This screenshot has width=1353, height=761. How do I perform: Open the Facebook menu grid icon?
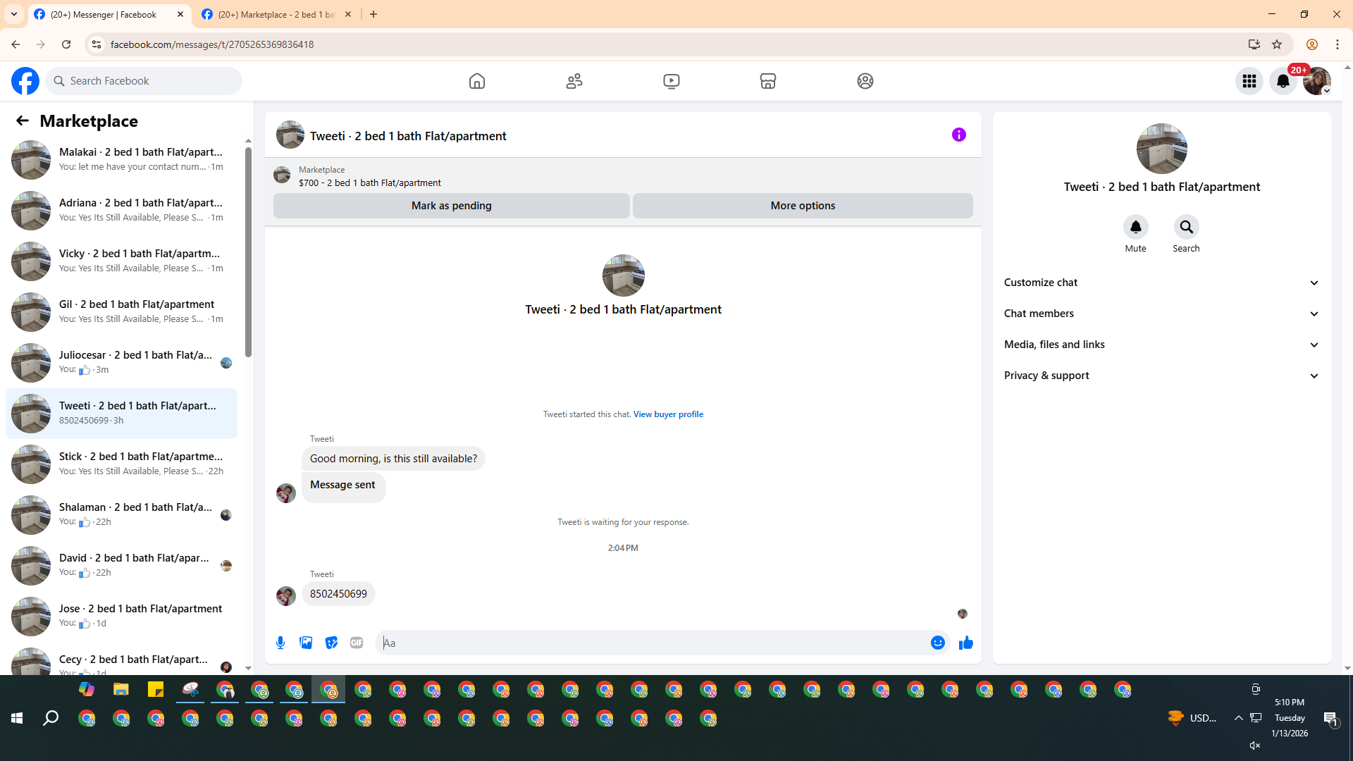[1249, 81]
